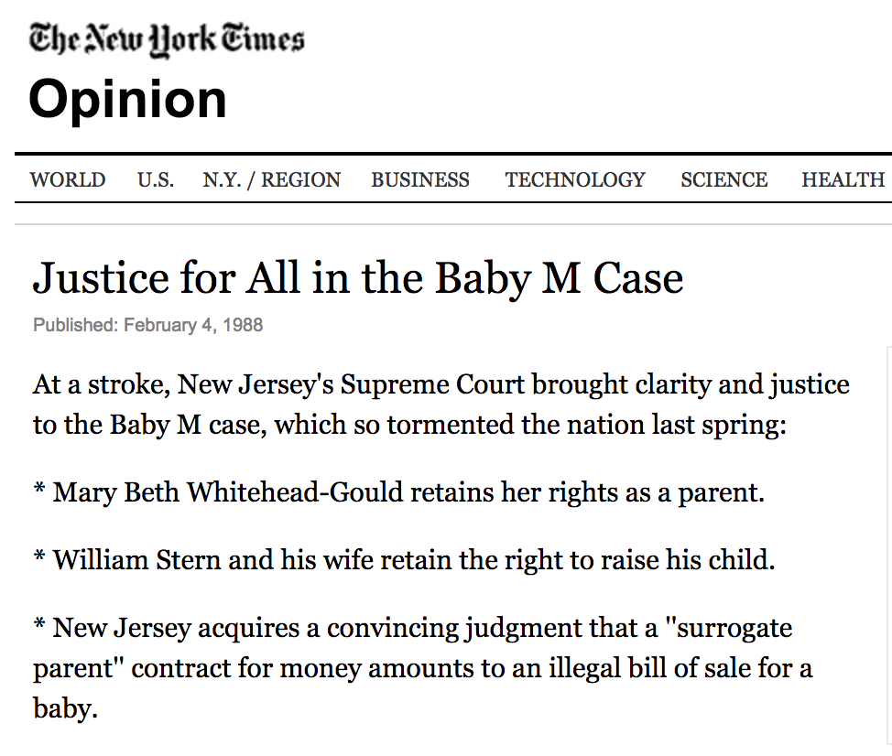Open the TECHNOLOGY section

[x=575, y=180]
